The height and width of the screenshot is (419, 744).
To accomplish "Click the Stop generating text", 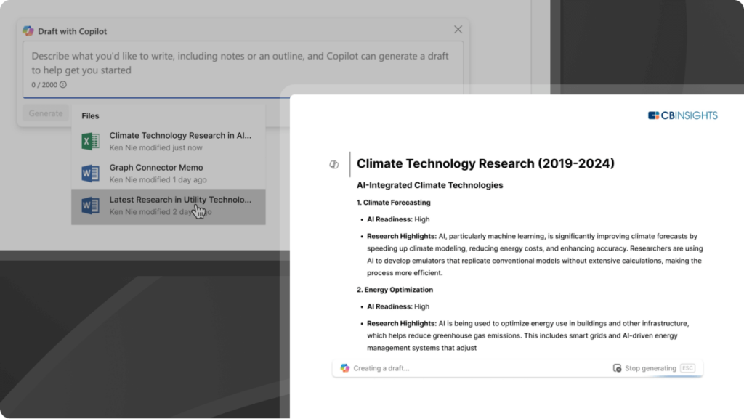I will click(650, 368).
